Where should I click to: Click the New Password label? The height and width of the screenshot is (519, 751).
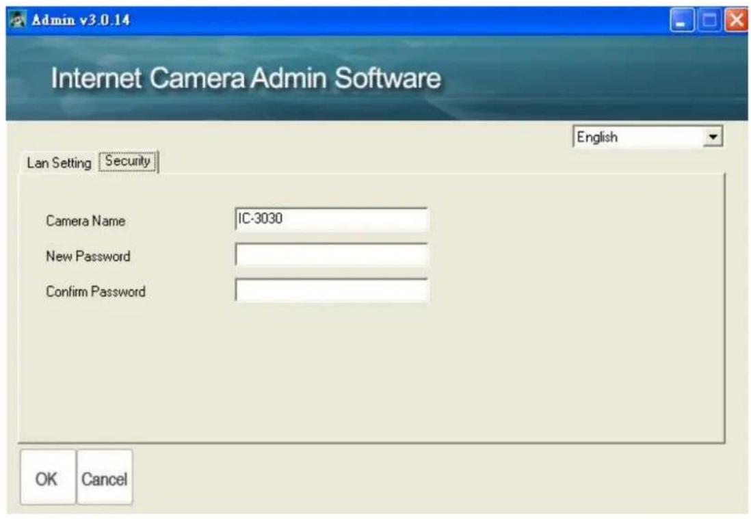88,256
